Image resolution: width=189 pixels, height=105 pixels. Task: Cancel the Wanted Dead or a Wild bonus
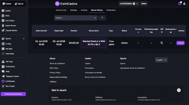180,43
